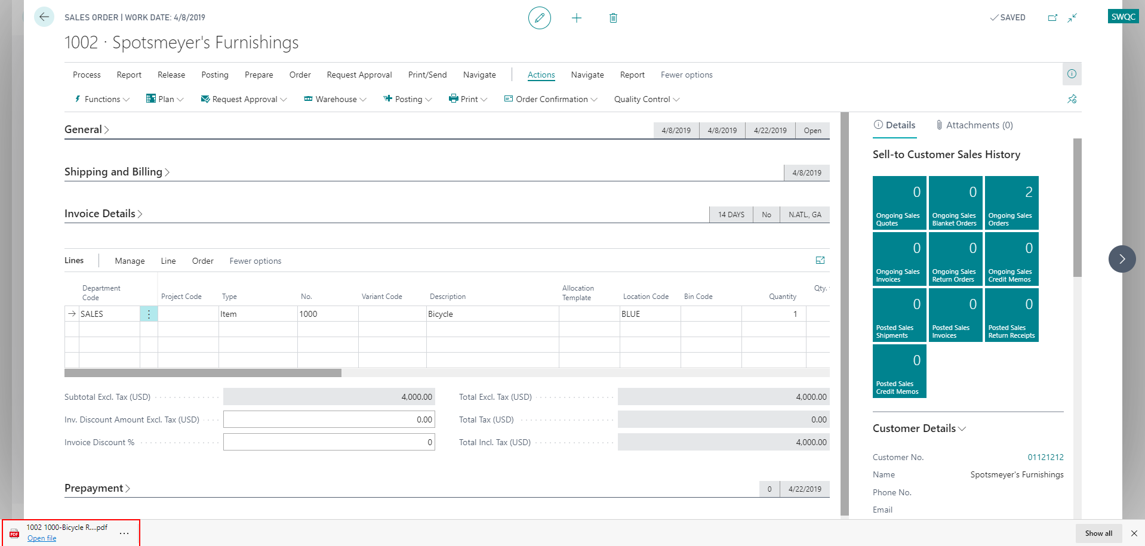Click the edit pencil icon
This screenshot has width=1145, height=546.
539,18
